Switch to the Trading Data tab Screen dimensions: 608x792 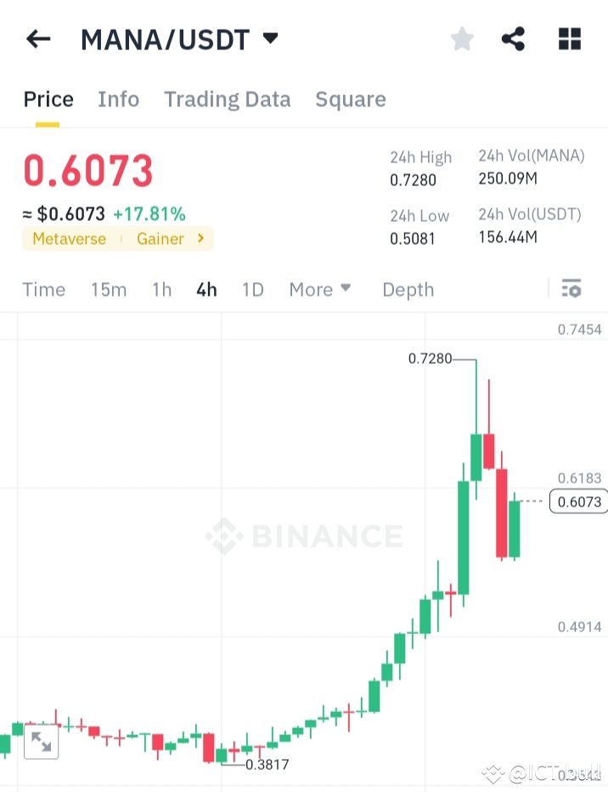pyautogui.click(x=227, y=99)
